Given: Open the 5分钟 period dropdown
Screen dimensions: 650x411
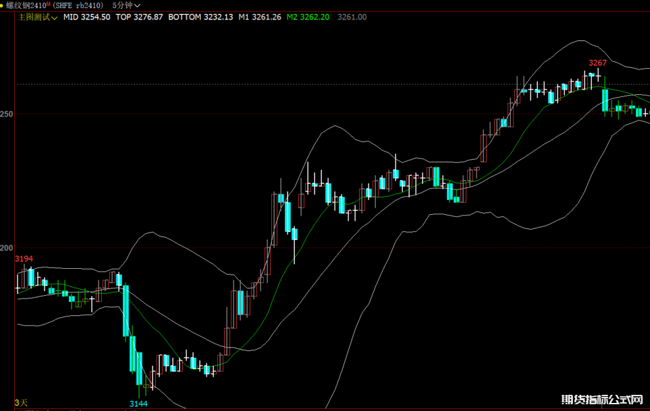Looking at the screenshot, I should coord(126,5).
